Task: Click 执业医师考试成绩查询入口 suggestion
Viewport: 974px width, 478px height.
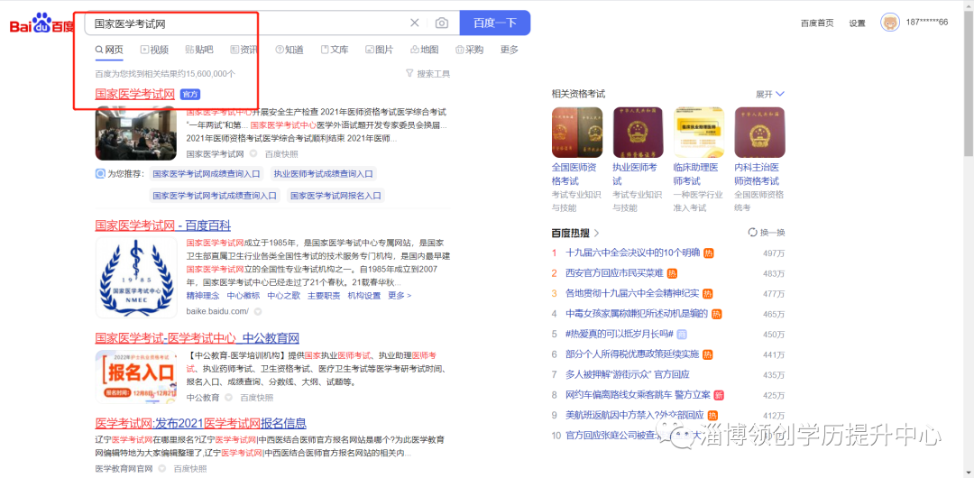Action: click(324, 174)
